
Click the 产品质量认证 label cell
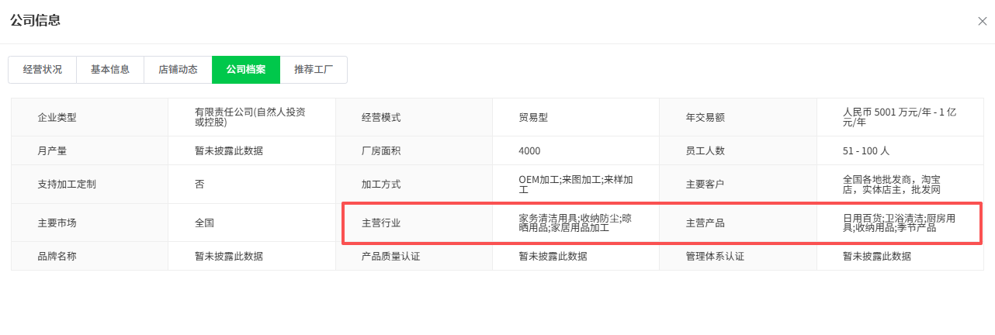[x=414, y=256]
